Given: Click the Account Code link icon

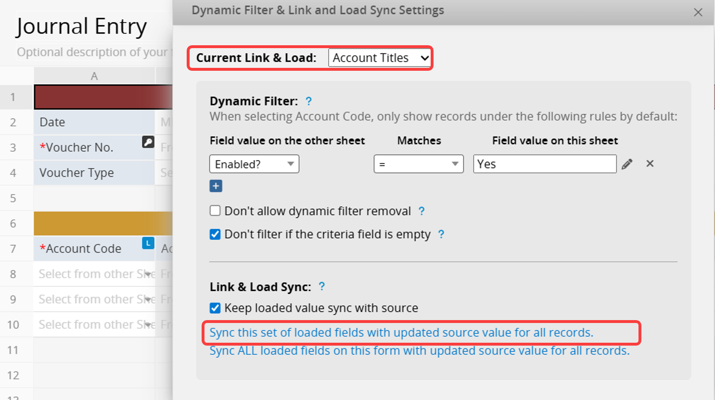Looking at the screenshot, I should coord(148,244).
